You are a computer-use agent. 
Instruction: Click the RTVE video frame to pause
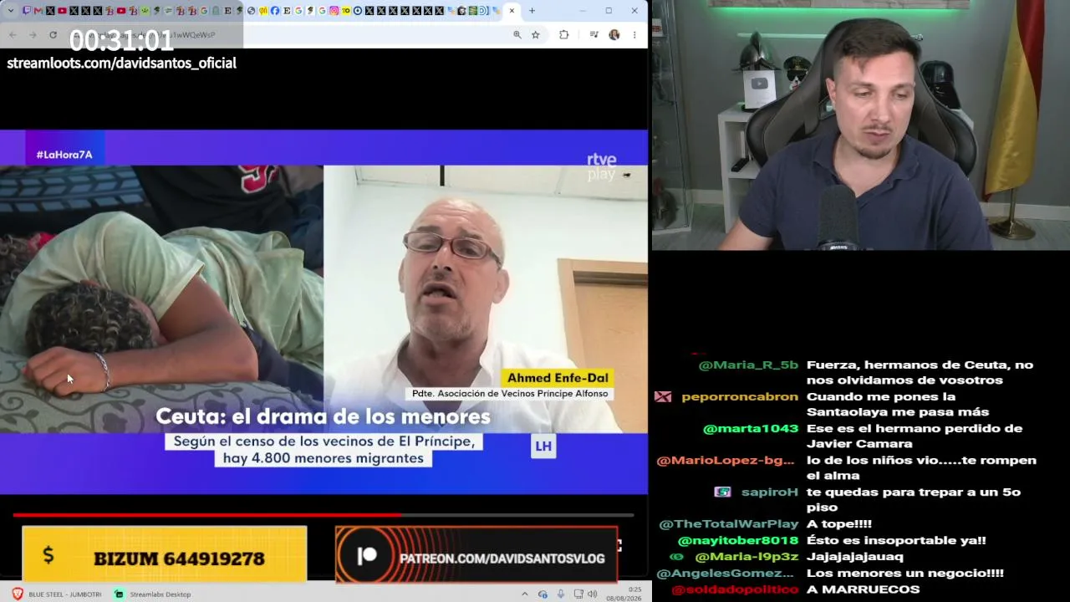tap(324, 311)
